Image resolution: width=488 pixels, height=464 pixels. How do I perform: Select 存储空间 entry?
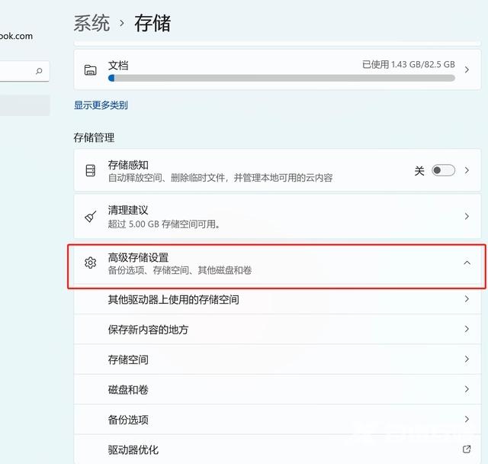(x=278, y=359)
